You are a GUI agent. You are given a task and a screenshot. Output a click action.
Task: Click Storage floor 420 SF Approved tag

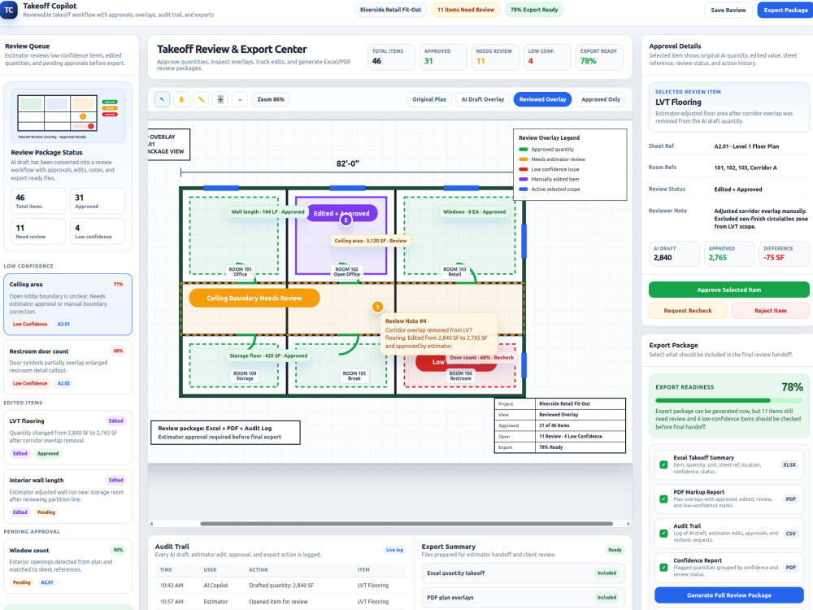tap(268, 356)
